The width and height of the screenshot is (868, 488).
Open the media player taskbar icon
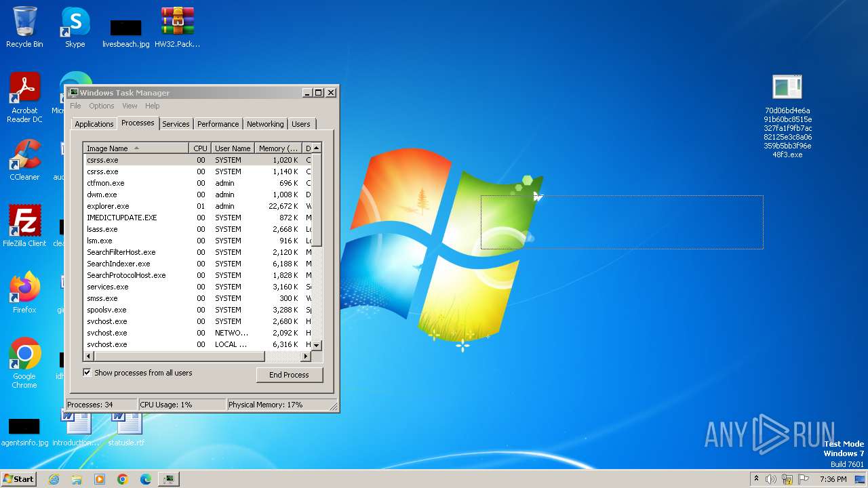click(x=100, y=479)
